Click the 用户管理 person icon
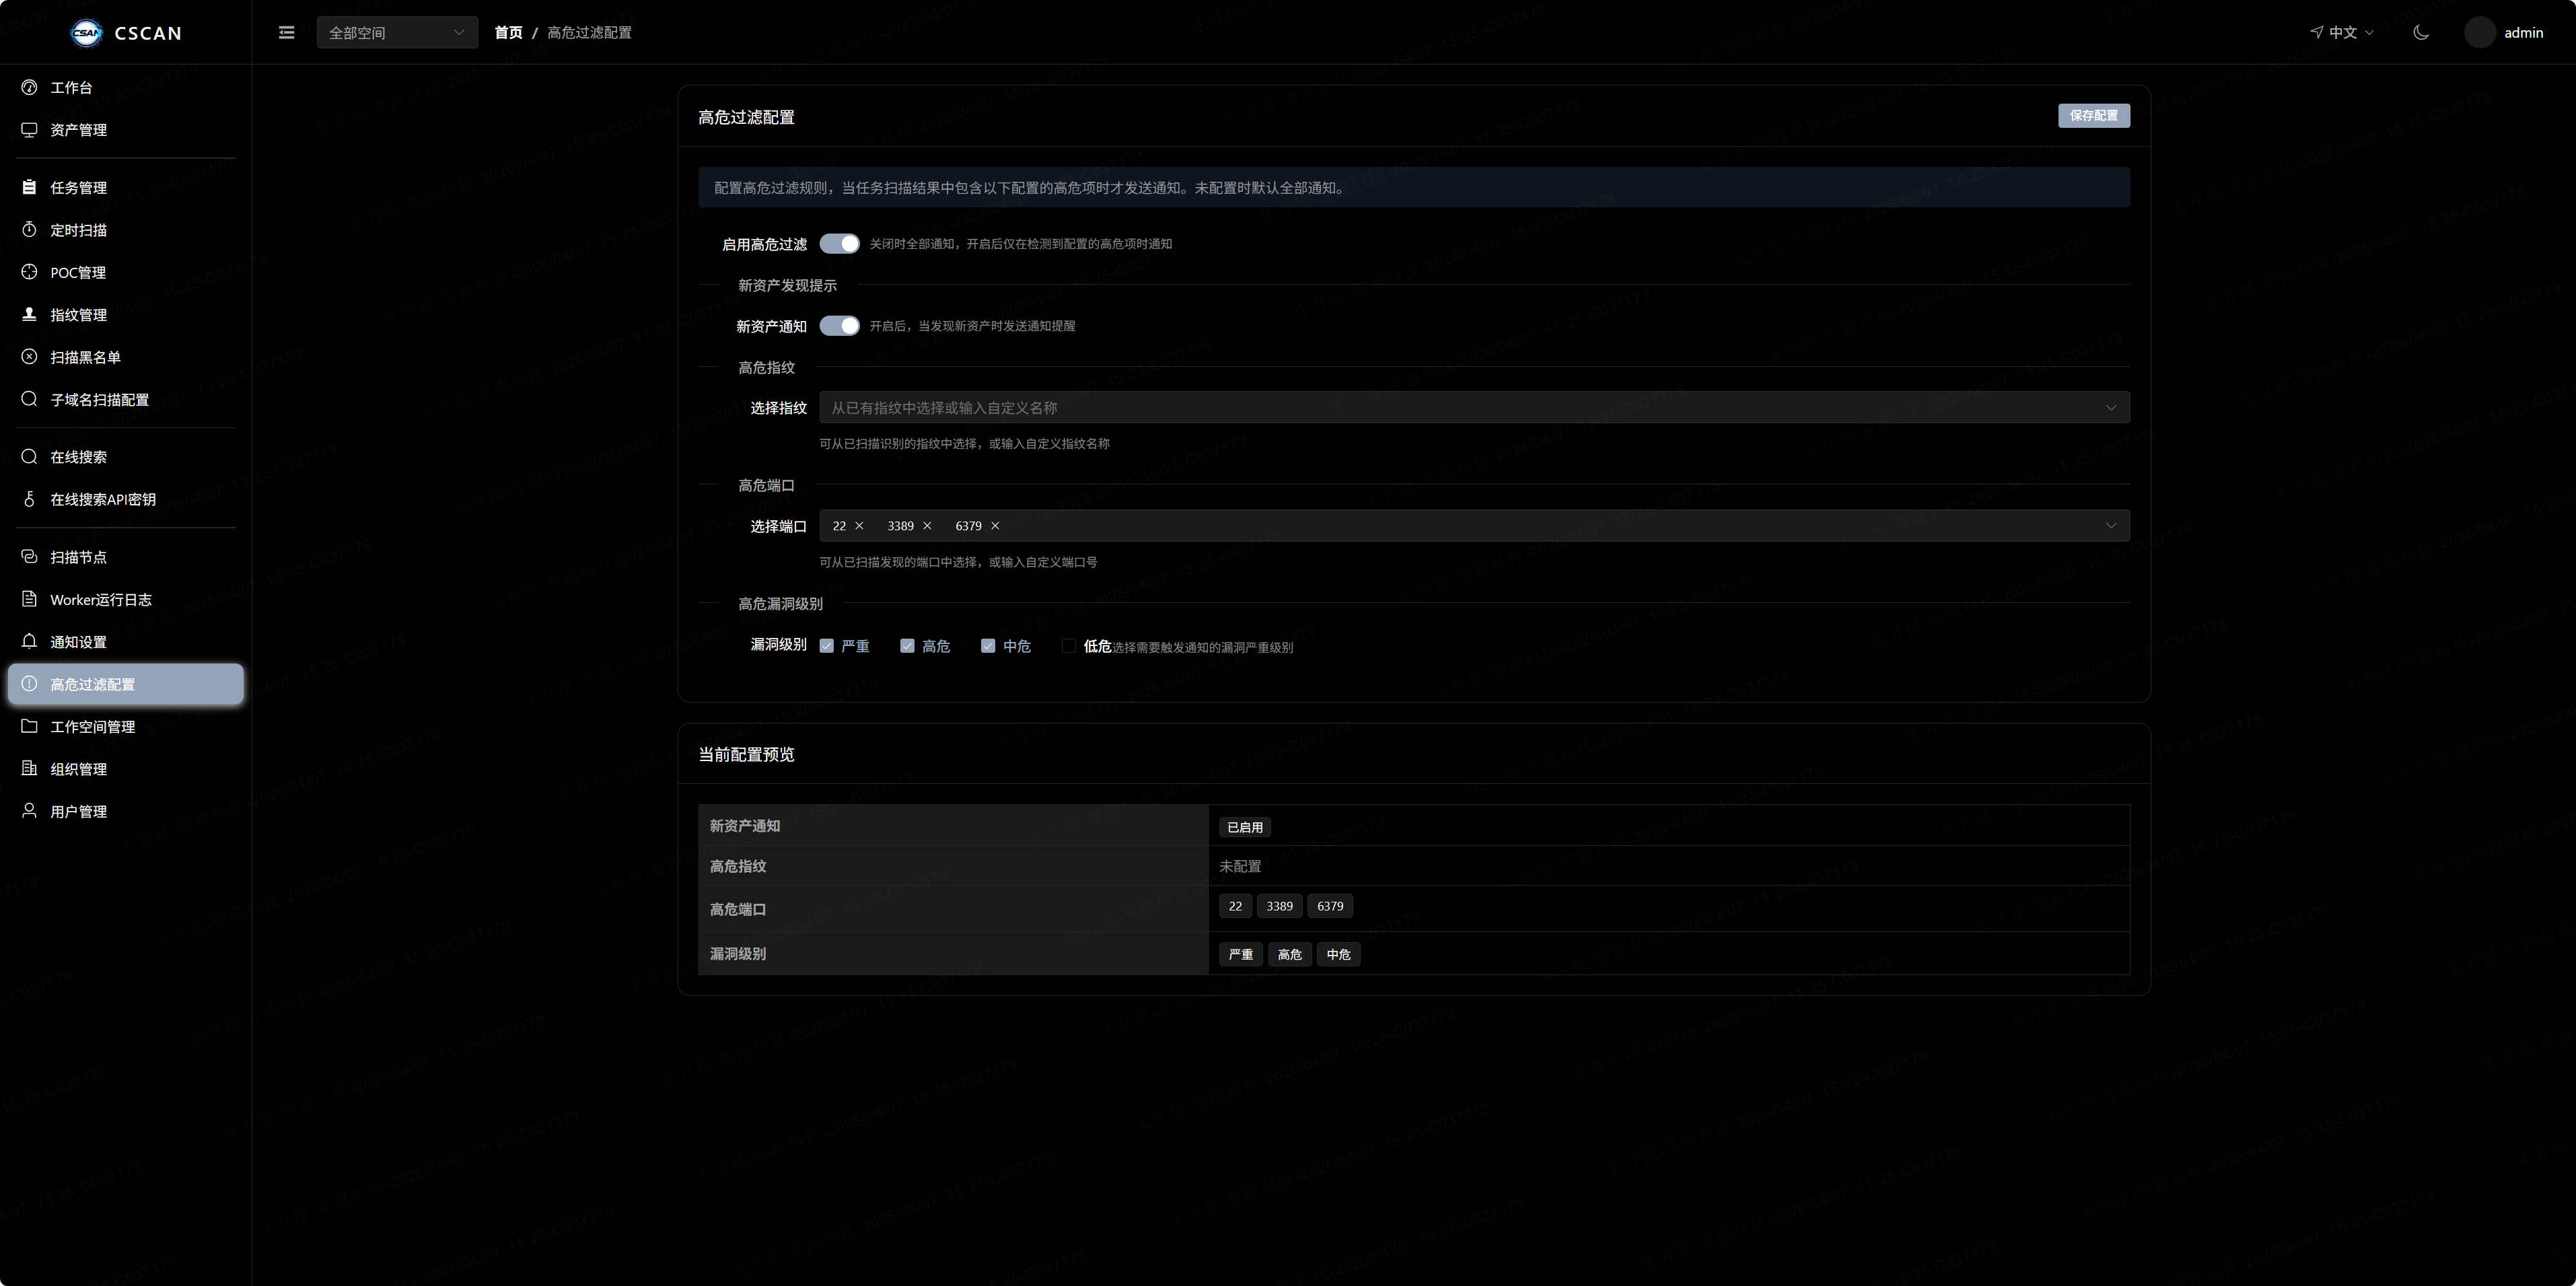Viewport: 2576px width, 1286px height. click(29, 810)
